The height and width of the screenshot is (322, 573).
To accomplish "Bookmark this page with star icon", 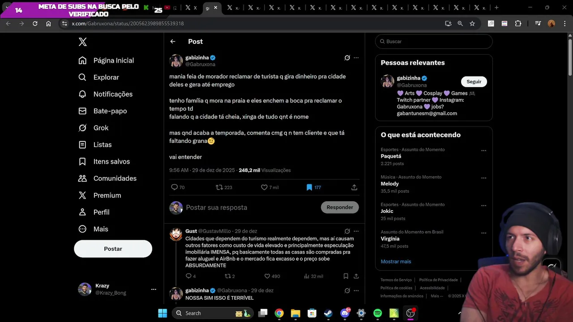I will tap(472, 24).
